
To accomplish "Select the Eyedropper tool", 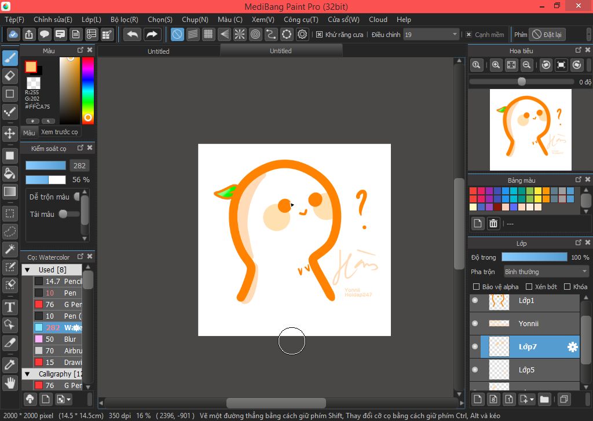I will click(10, 365).
